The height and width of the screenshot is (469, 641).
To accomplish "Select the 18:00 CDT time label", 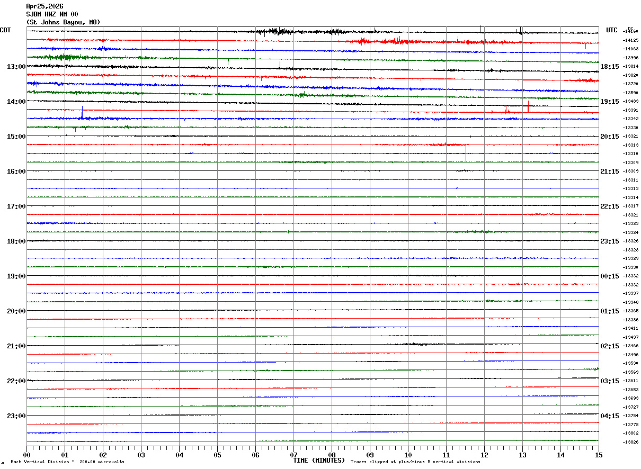I will (x=16, y=241).
